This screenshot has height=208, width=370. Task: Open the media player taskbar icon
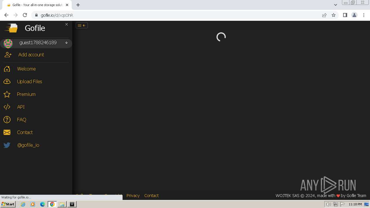click(33, 204)
